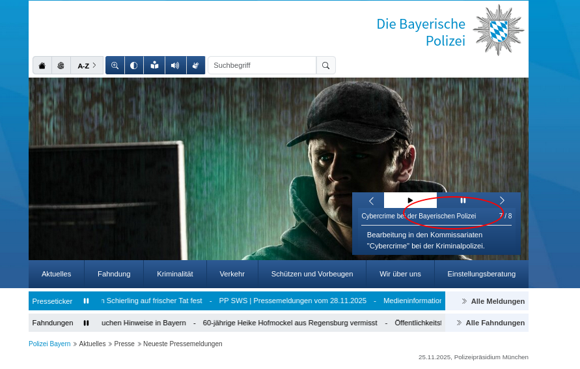Pause the Fahndungen ticker

pyautogui.click(x=86, y=323)
